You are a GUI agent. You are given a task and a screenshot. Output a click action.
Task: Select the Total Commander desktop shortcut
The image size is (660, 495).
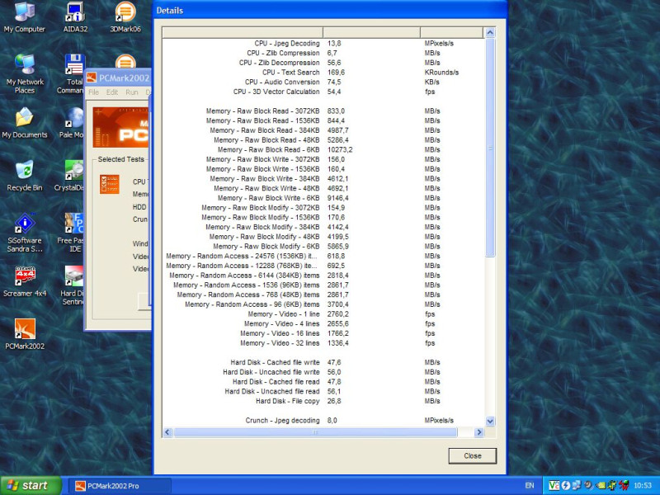pyautogui.click(x=73, y=74)
